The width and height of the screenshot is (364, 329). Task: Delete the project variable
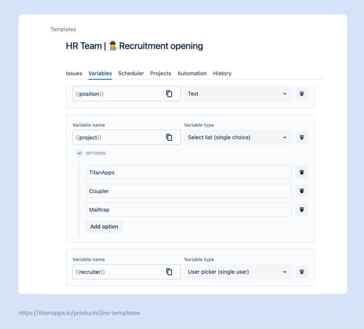click(302, 137)
